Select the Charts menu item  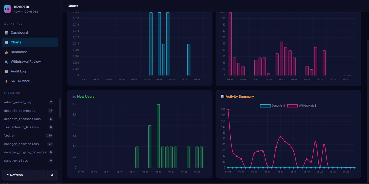30,42
